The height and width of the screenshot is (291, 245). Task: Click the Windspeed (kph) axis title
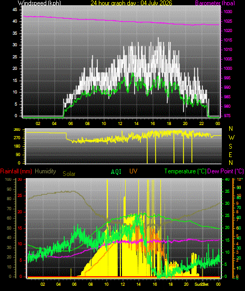click(39, 3)
